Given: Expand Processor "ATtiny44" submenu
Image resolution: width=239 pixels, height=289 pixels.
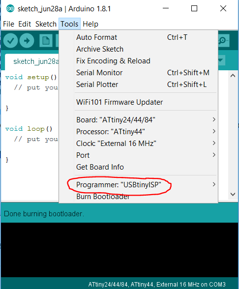Looking at the screenshot, I should pos(138,132).
